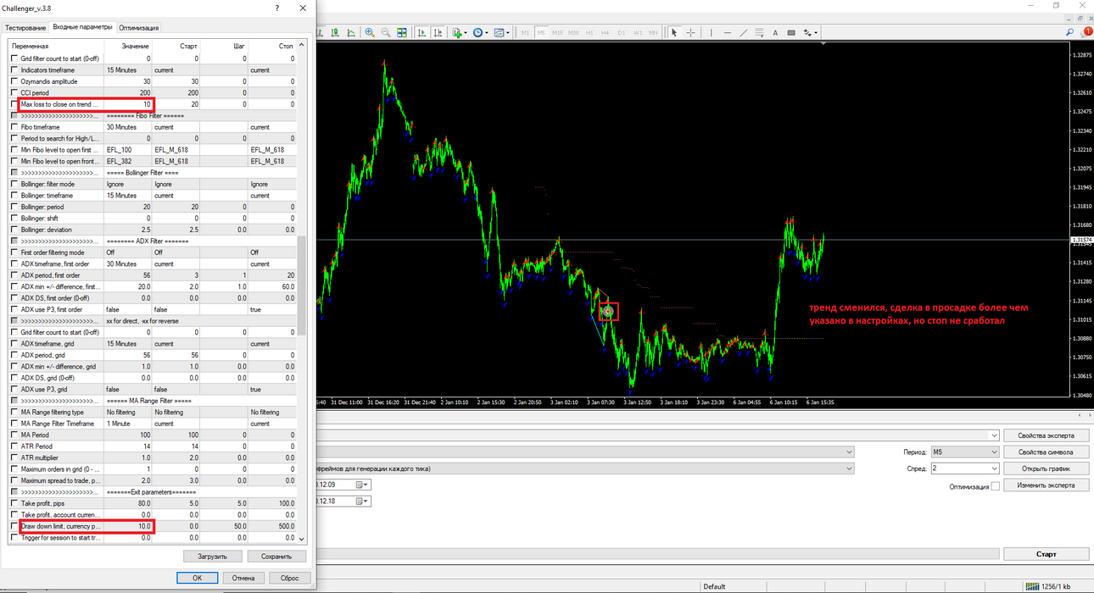Select 'Take profit, pips' value cell 80.0
1094x593 pixels.
pos(128,503)
